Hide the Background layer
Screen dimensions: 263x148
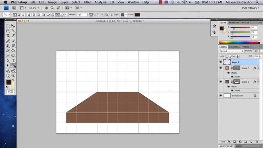(221, 95)
